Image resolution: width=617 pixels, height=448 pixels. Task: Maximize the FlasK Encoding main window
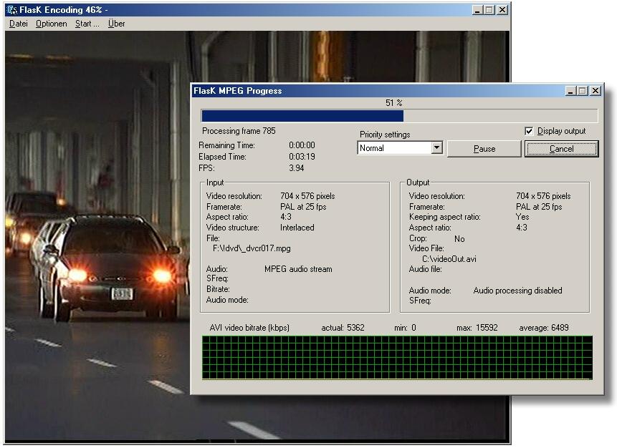coord(489,10)
